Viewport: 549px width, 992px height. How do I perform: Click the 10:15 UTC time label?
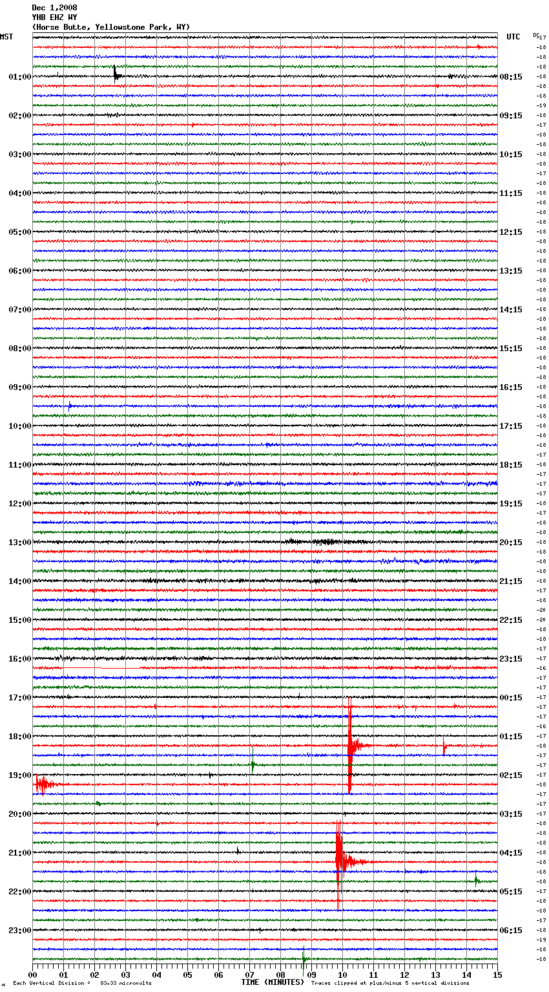pyautogui.click(x=511, y=155)
